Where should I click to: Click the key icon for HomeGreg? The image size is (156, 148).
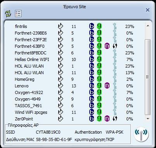tap(115, 79)
